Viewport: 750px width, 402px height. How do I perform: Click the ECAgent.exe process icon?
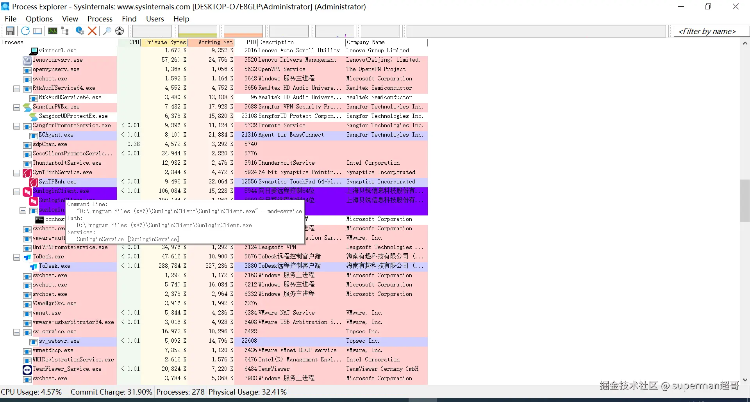tap(34, 135)
